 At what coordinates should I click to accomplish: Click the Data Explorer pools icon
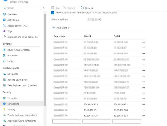tap(4, 85)
